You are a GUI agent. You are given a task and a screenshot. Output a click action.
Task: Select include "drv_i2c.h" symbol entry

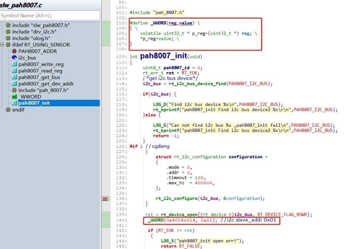(34, 32)
